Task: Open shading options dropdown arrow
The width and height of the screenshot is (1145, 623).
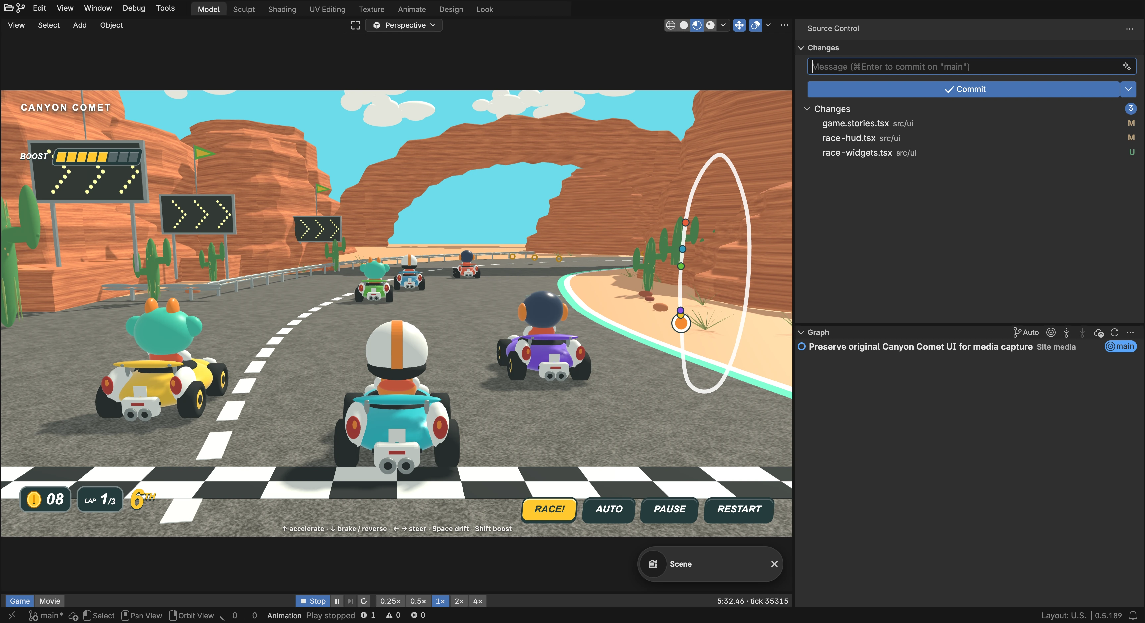Action: [723, 25]
